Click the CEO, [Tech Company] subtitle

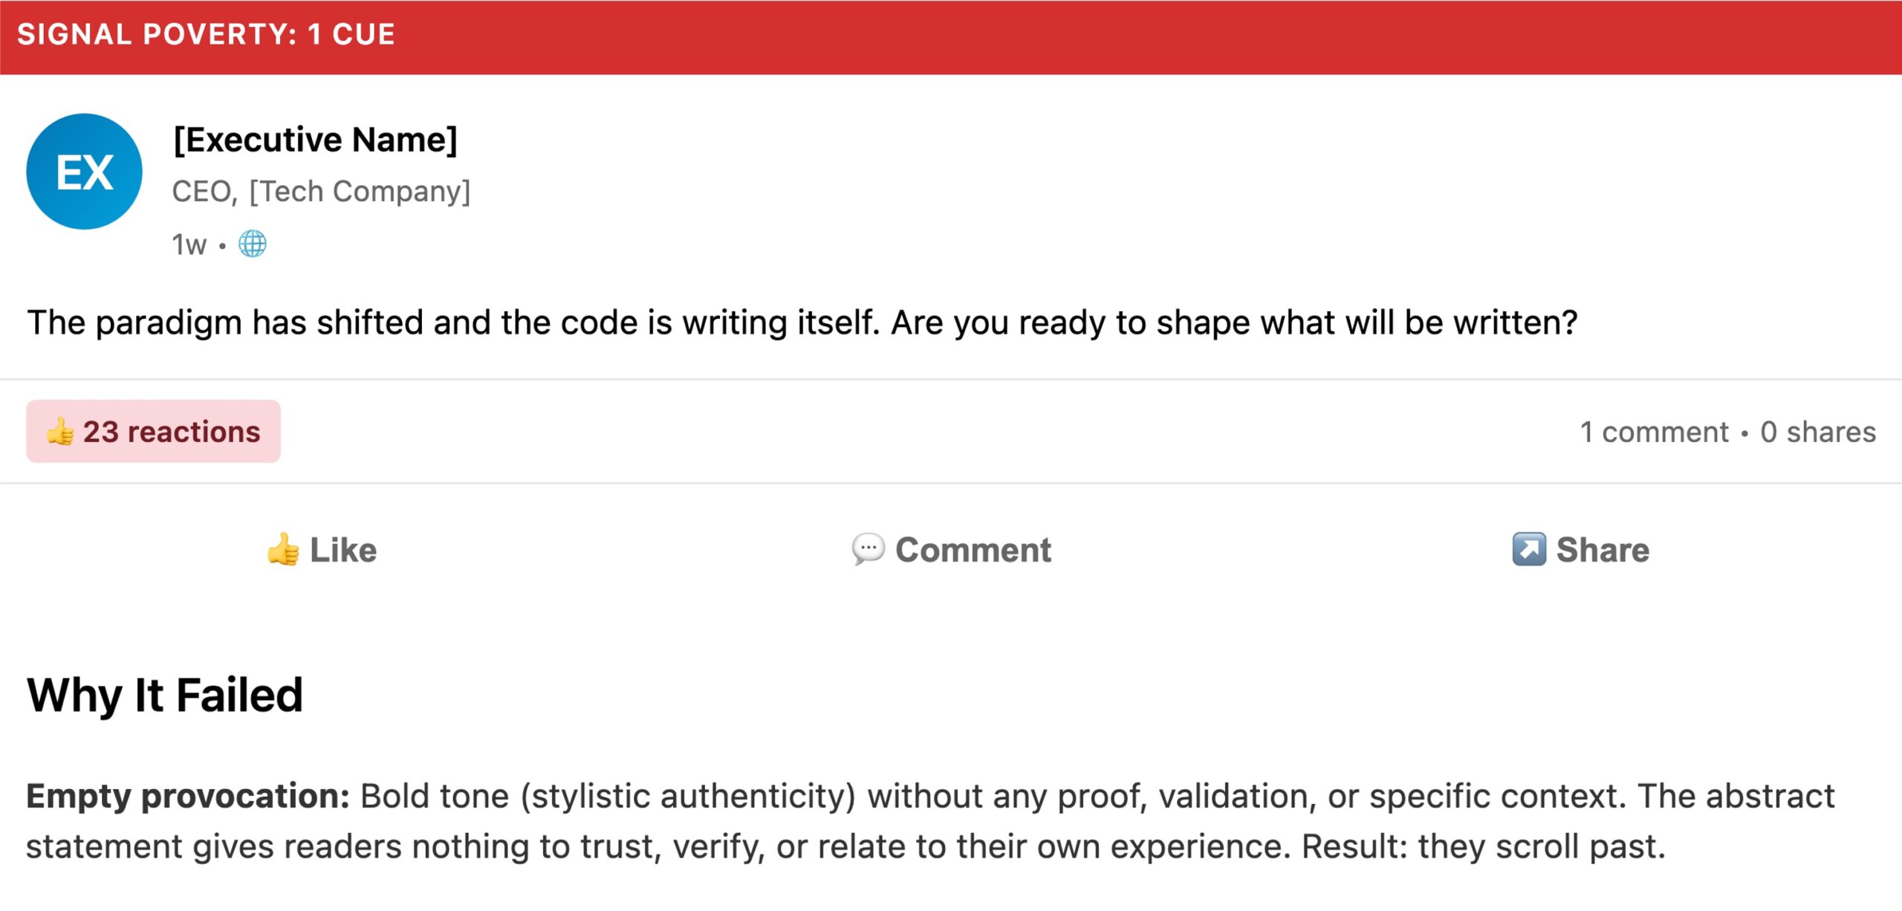321,192
